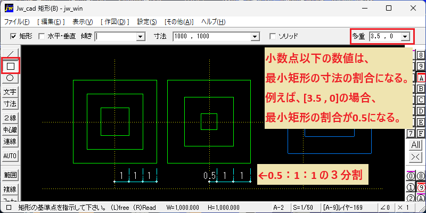Open the [編集(E)] menu
The height and width of the screenshot is (213, 426).
point(51,22)
